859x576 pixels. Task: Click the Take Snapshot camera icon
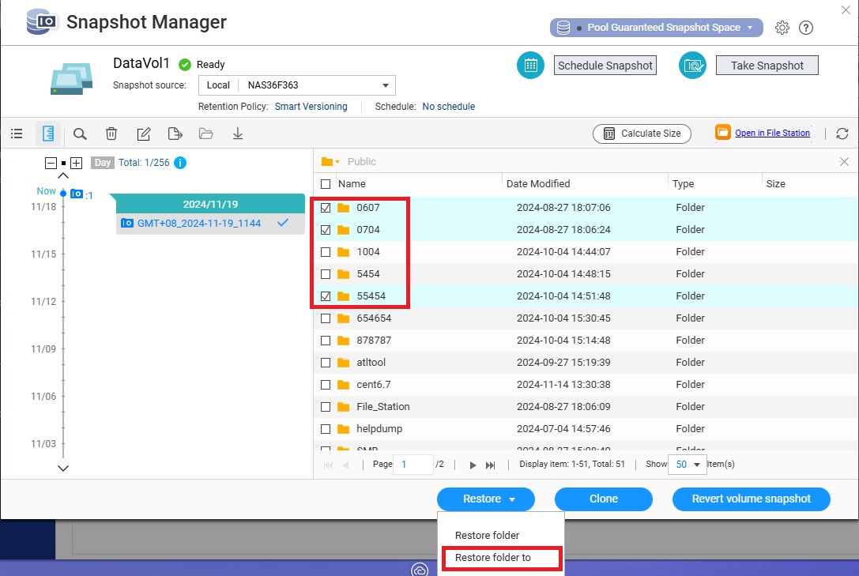coord(692,65)
